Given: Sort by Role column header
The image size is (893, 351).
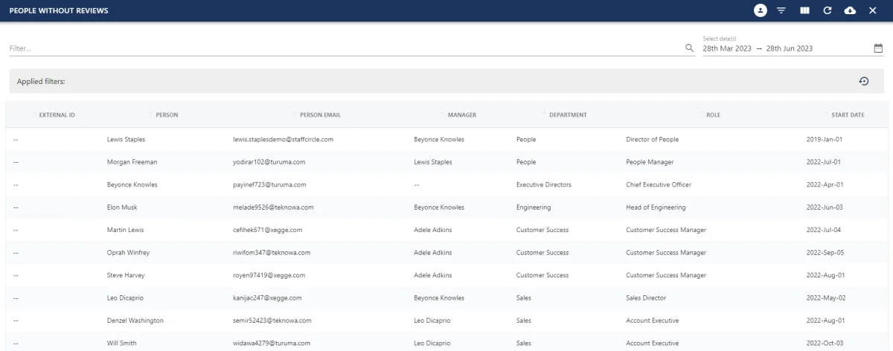Looking at the screenshot, I should tap(713, 115).
